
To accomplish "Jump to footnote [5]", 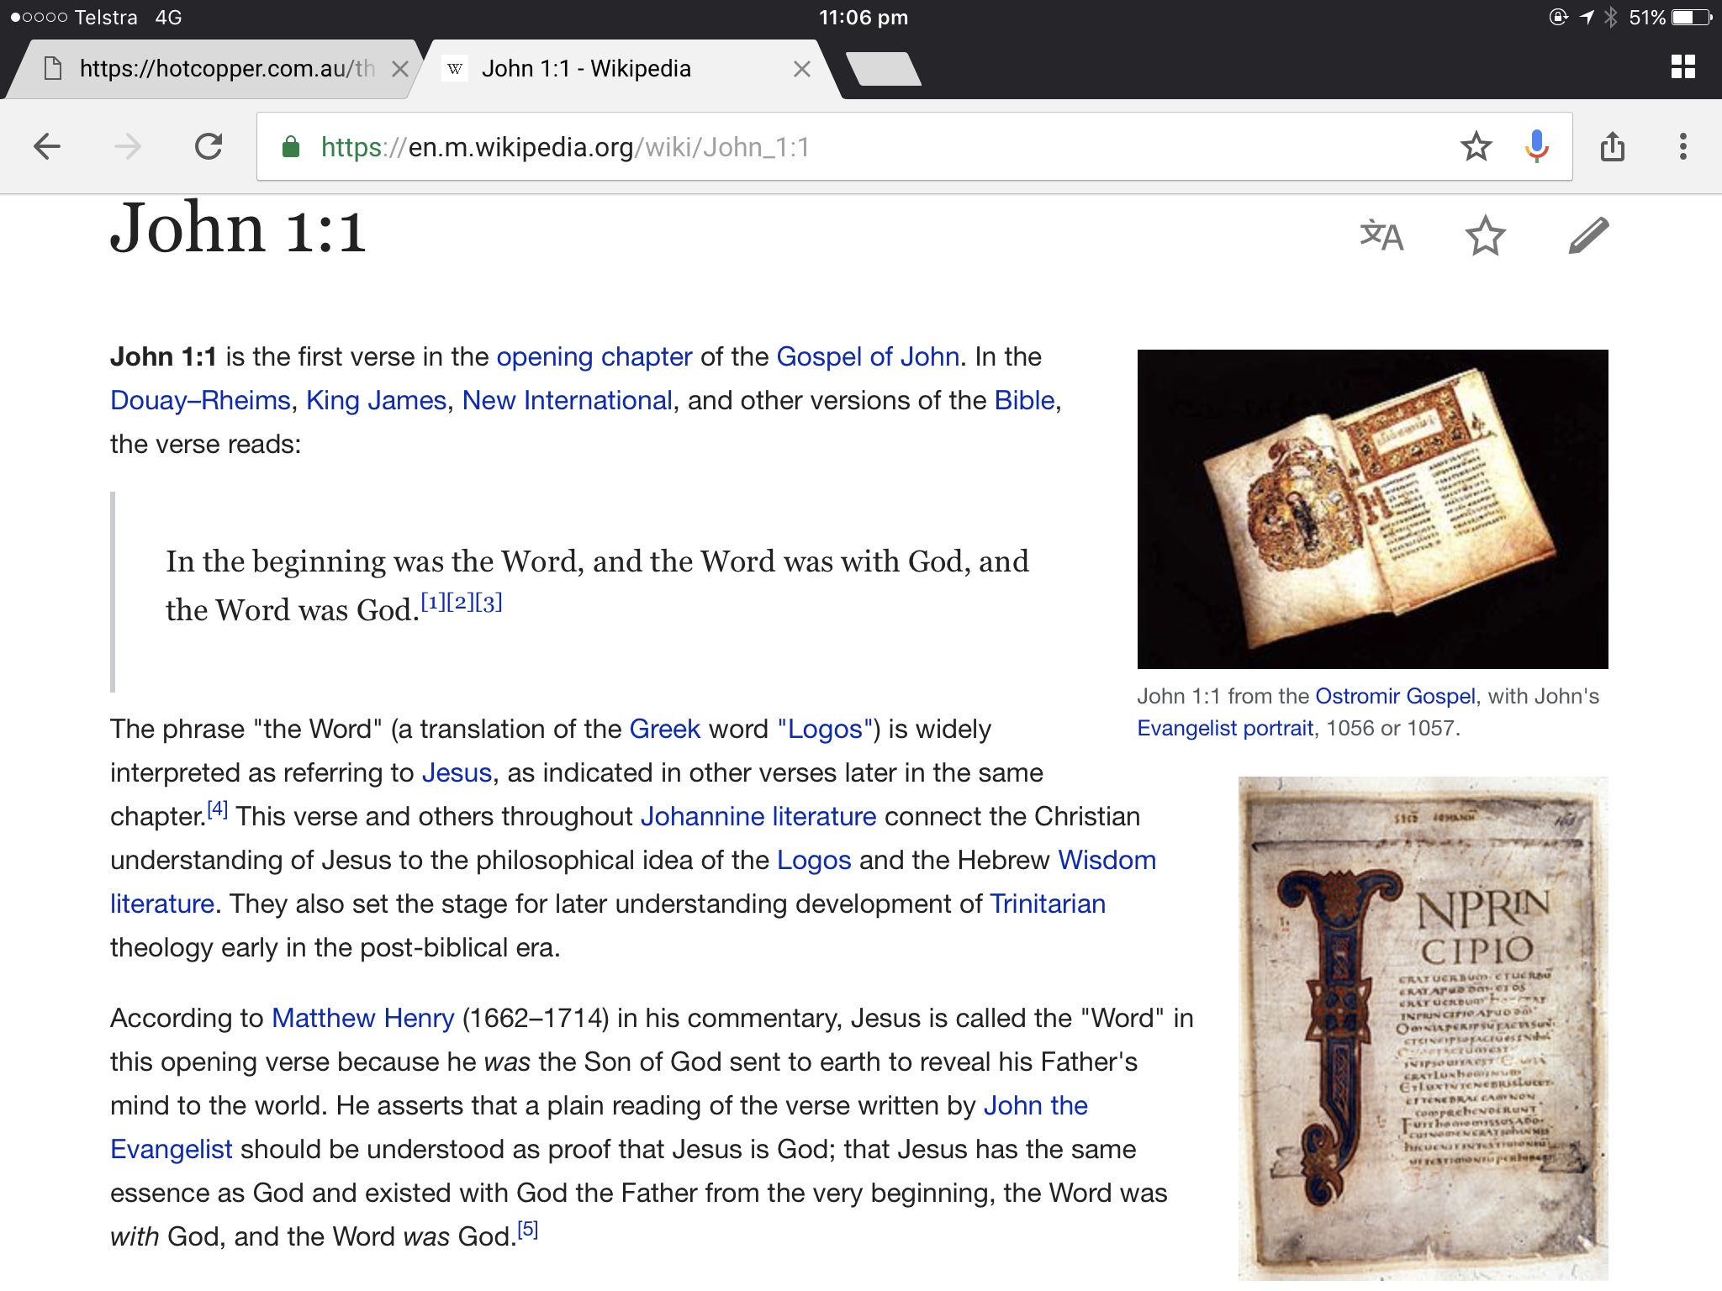I will click(x=528, y=1230).
